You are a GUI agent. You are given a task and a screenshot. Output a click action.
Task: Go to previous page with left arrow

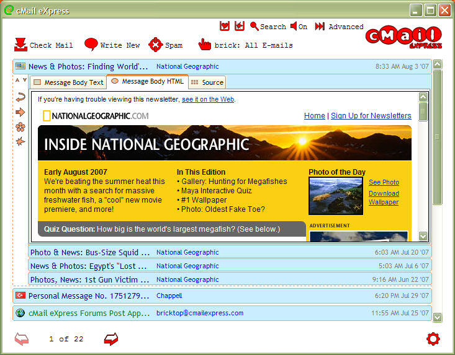coord(22,339)
